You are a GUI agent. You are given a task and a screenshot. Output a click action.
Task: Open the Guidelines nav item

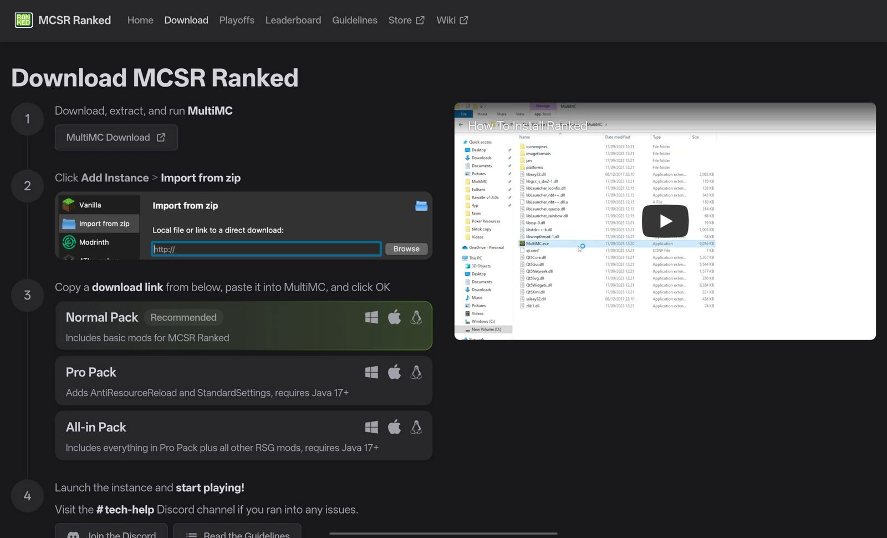coord(354,20)
